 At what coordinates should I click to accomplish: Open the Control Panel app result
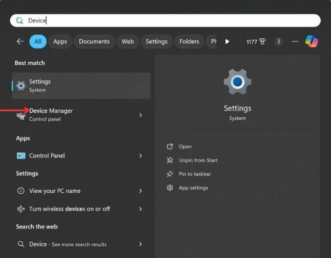pyautogui.click(x=81, y=155)
